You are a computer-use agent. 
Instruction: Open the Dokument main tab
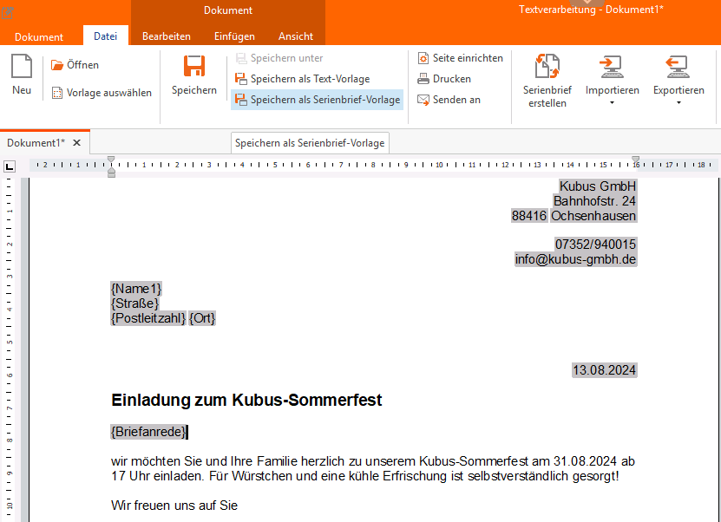(x=39, y=36)
